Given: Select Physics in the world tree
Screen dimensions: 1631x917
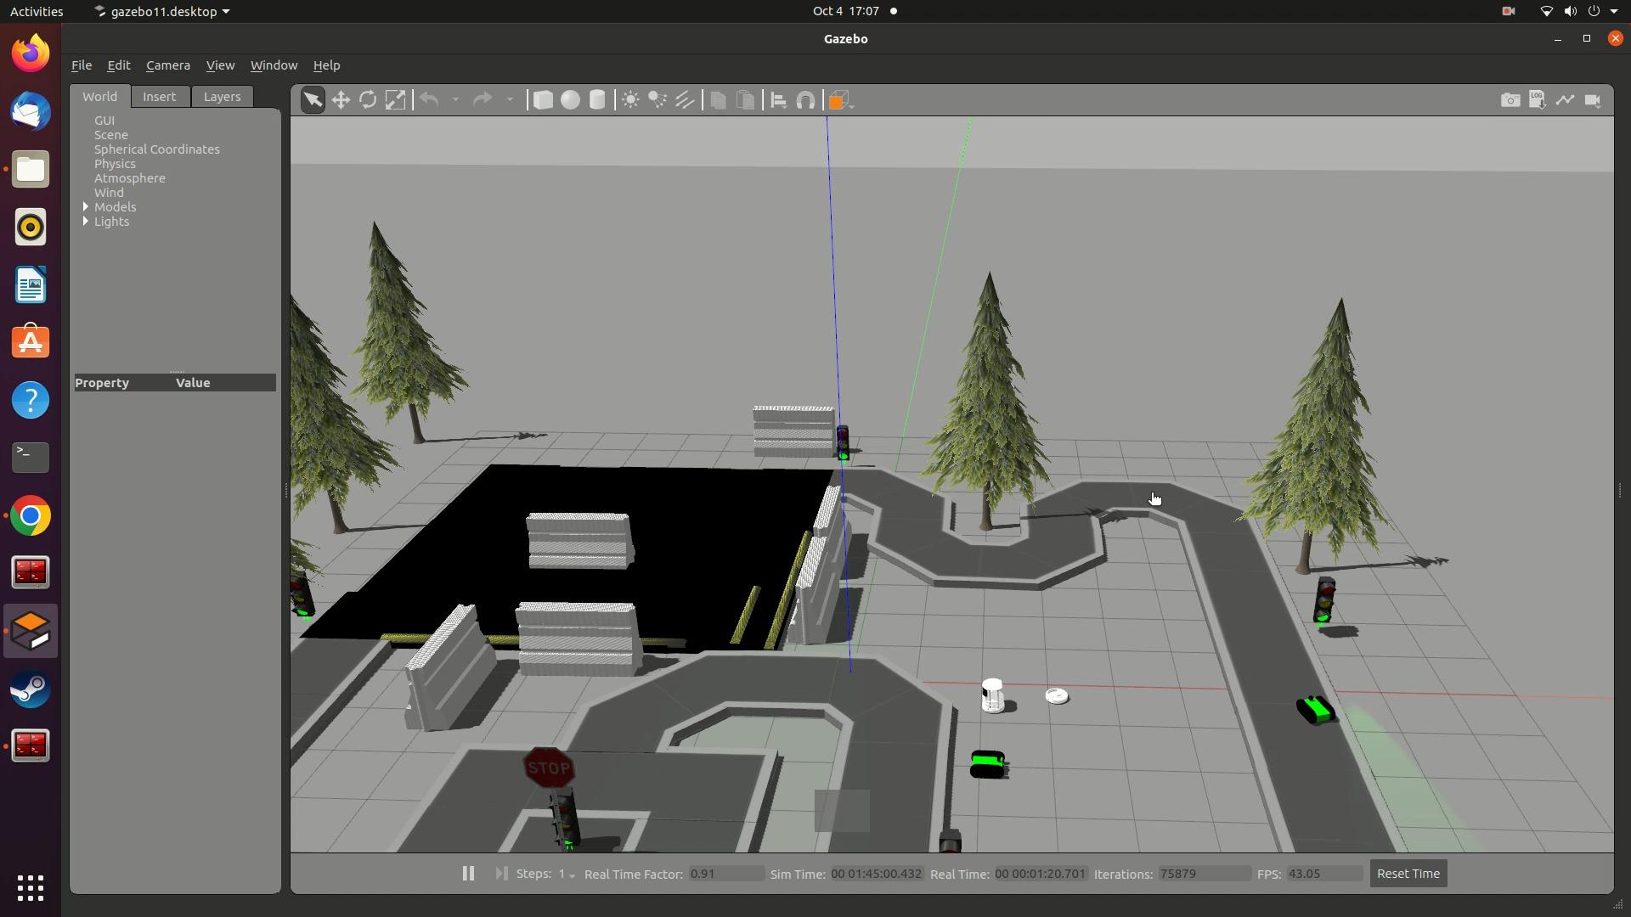Looking at the screenshot, I should 115,164.
